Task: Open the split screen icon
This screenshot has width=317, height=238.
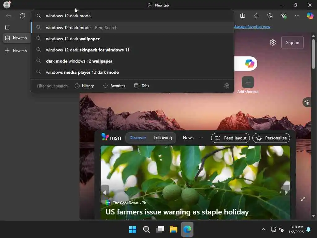Action: point(242,16)
